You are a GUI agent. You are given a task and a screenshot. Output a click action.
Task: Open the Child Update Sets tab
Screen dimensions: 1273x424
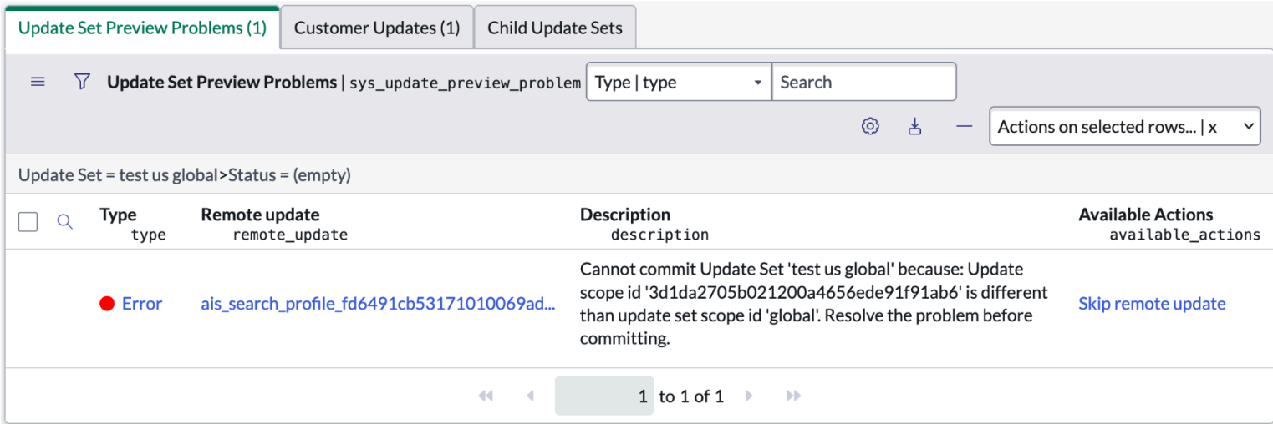click(555, 28)
